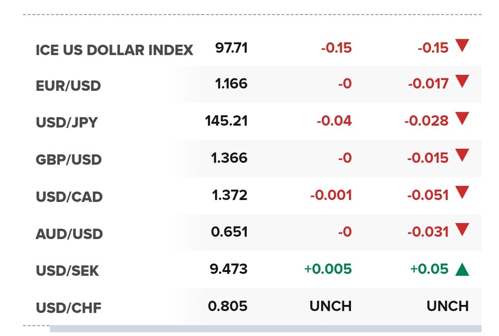The height and width of the screenshot is (336, 499).
Task: Select the USD/CAD symbol
Action: coord(69,197)
